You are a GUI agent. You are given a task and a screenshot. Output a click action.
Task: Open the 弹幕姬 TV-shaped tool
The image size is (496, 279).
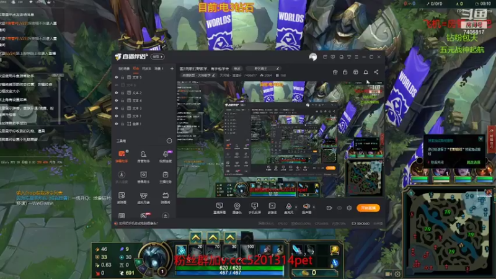[x=165, y=198]
